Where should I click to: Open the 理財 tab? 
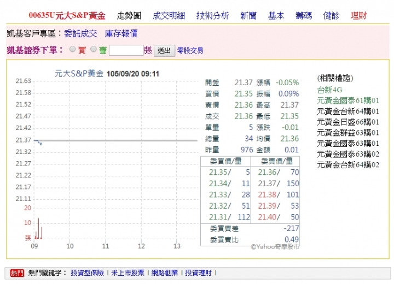click(x=359, y=16)
